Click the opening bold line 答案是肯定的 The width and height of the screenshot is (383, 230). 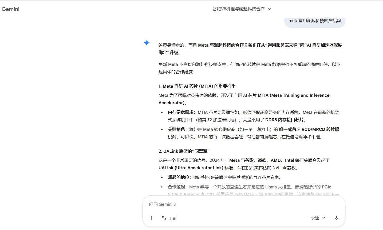pos(250,49)
